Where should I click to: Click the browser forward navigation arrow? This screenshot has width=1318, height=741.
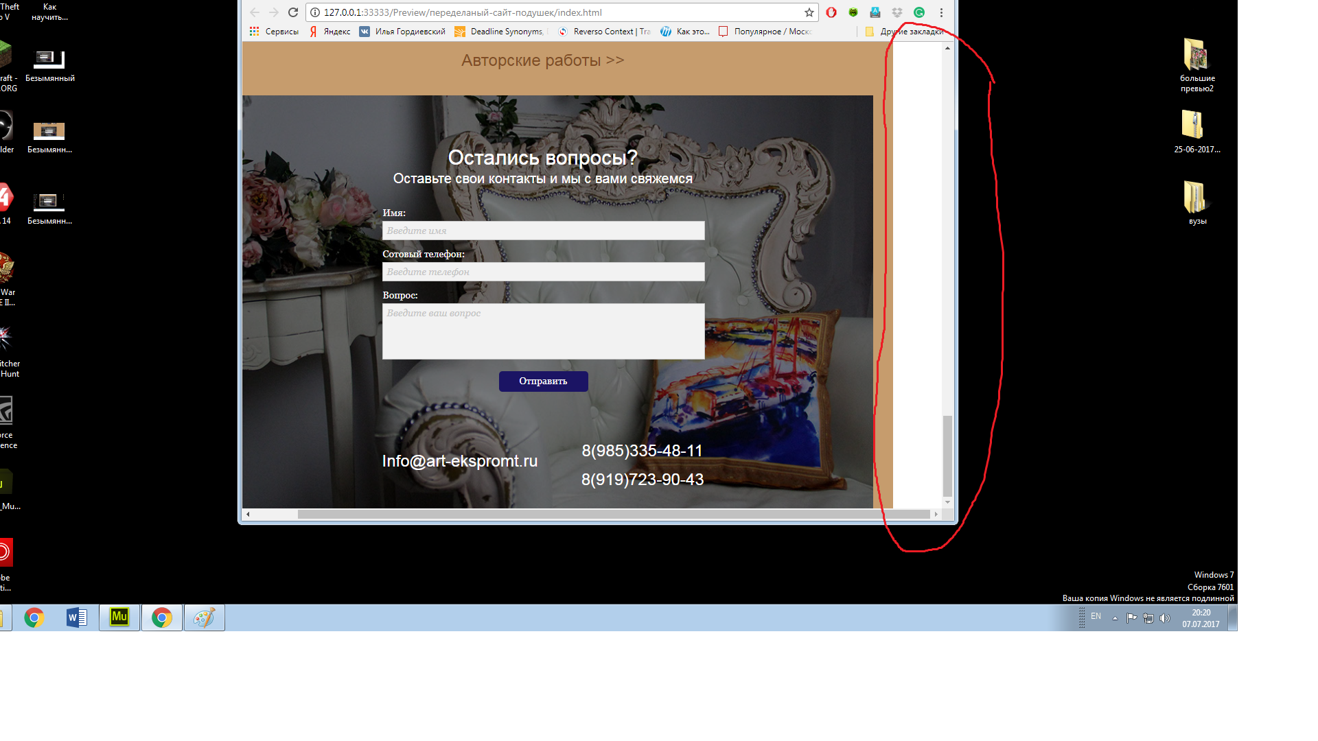pos(275,12)
